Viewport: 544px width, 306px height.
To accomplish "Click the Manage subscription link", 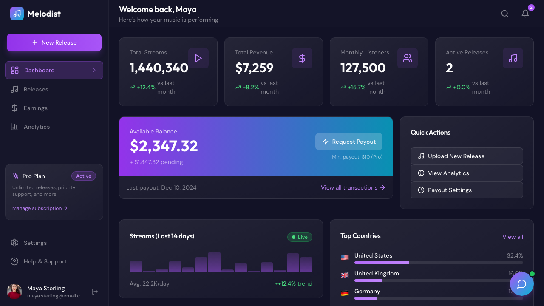I will coord(40,208).
